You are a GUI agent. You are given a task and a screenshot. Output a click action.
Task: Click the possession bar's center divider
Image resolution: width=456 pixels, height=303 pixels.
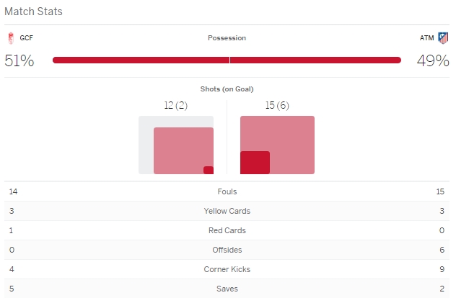229,60
